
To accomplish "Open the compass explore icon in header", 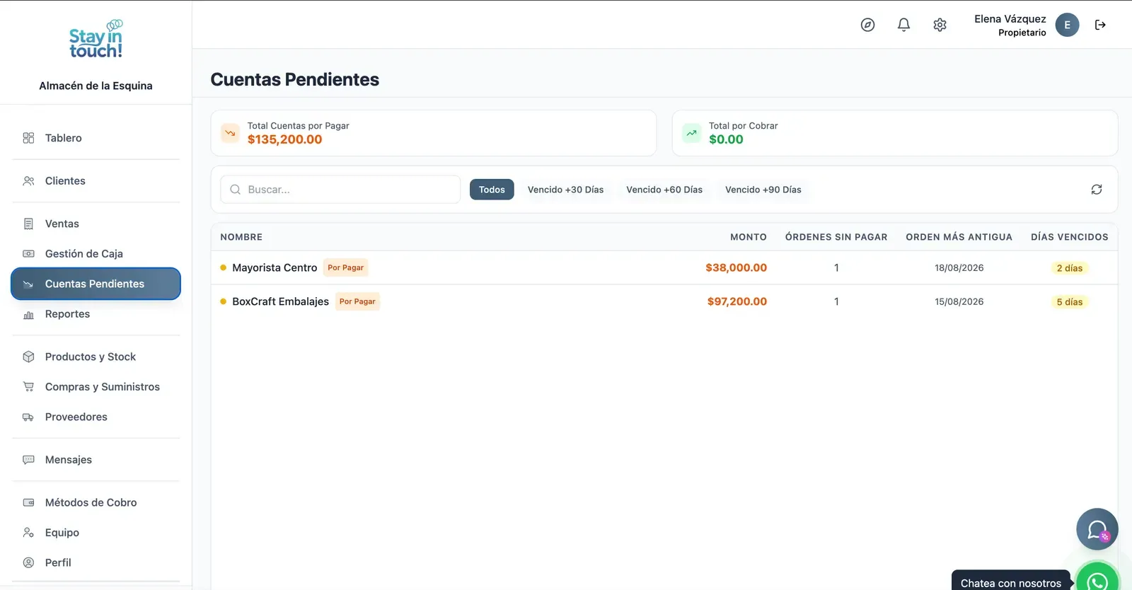I will [x=867, y=25].
